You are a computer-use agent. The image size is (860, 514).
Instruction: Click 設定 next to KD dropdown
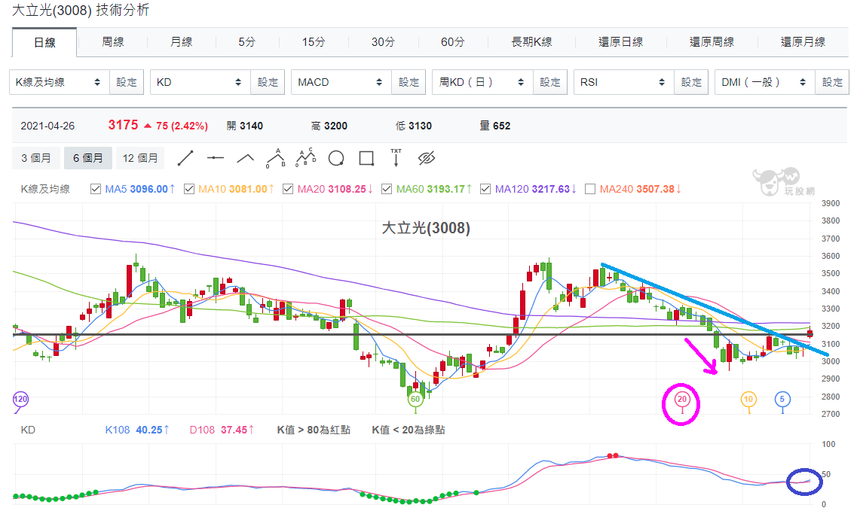(268, 82)
